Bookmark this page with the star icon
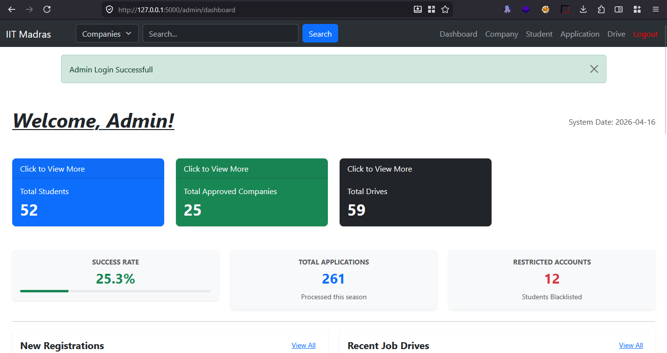 (445, 9)
